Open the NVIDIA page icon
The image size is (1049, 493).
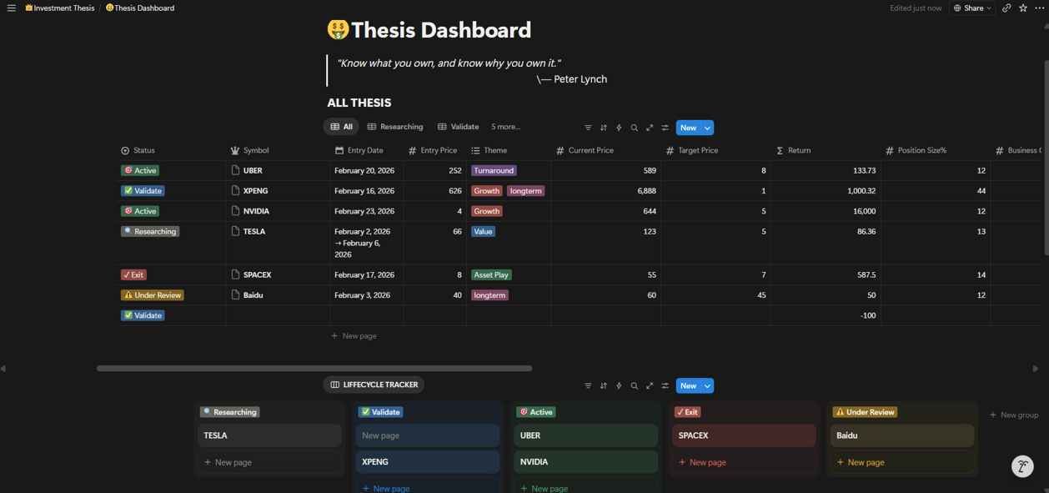click(235, 211)
